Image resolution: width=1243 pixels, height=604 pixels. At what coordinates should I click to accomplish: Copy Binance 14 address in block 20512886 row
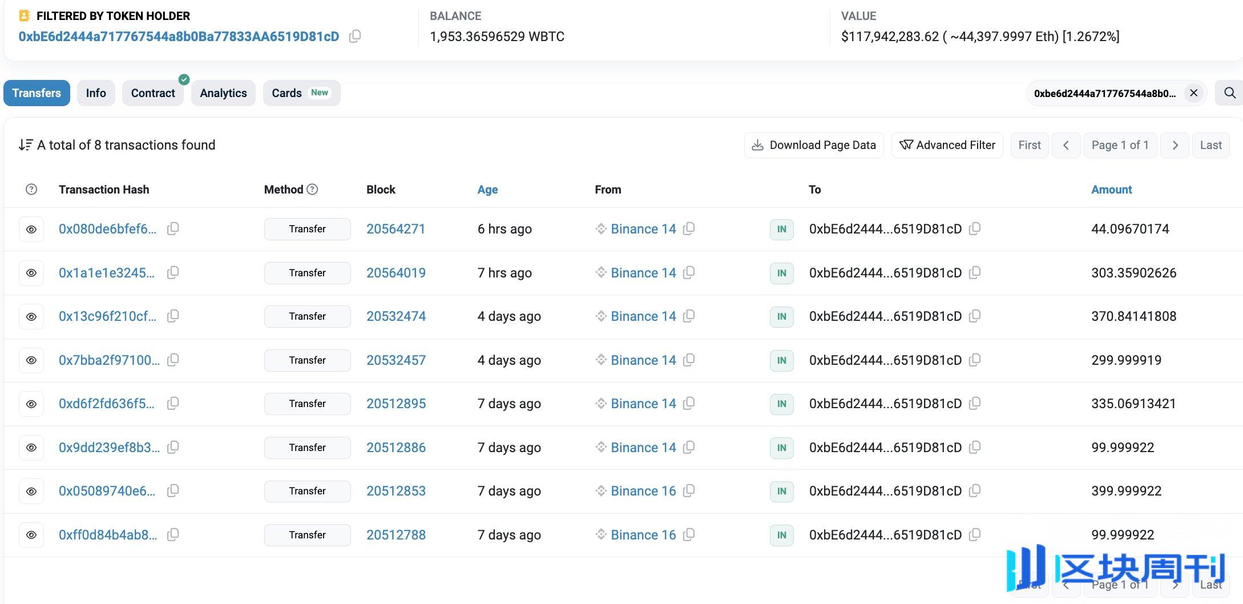pyautogui.click(x=689, y=448)
